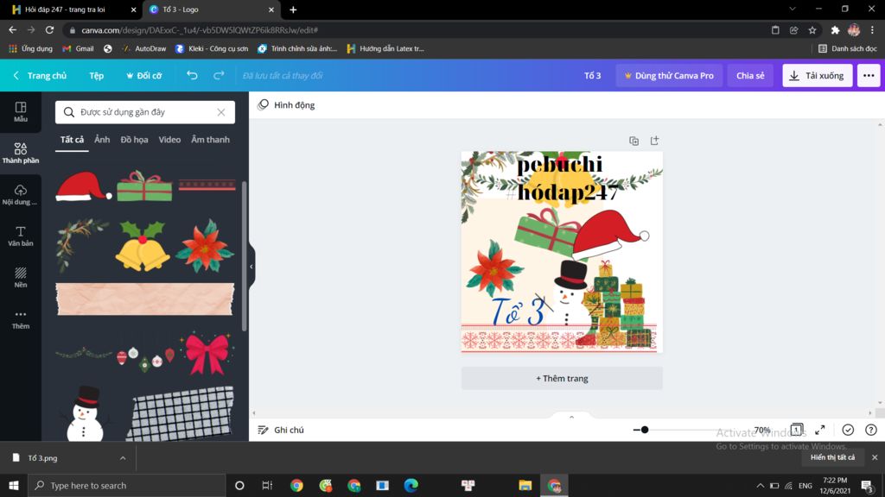Open the help question mark button
Screen dimensions: 885x497
[871, 430]
